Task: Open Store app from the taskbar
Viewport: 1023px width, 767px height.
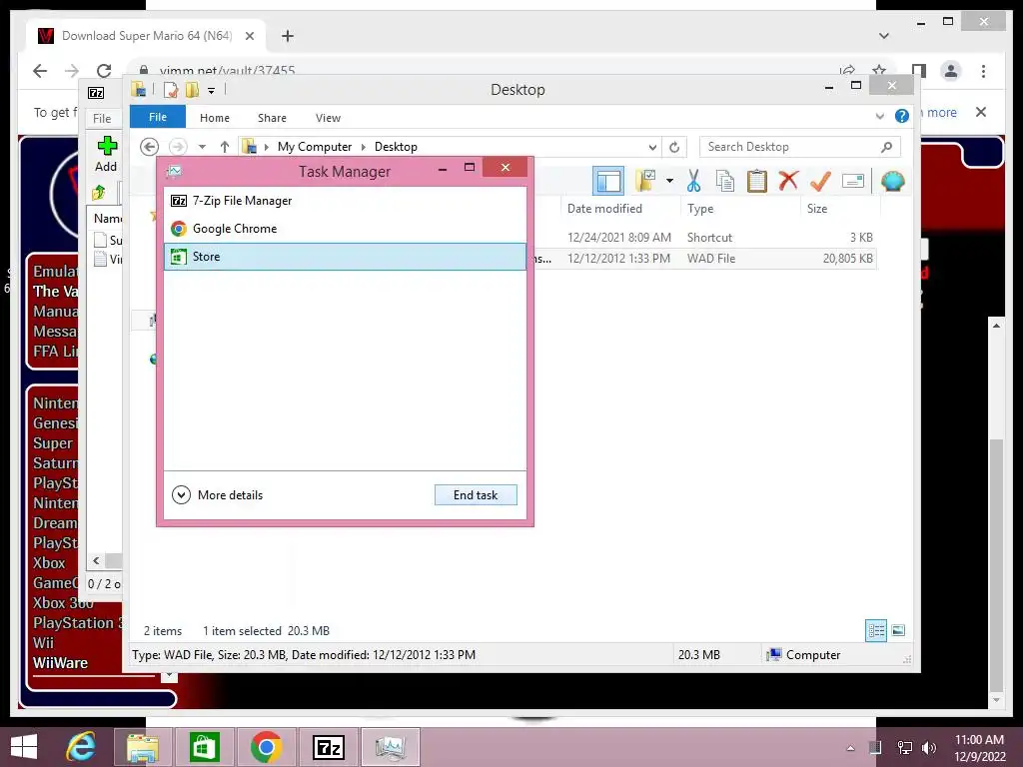Action: pyautogui.click(x=204, y=747)
